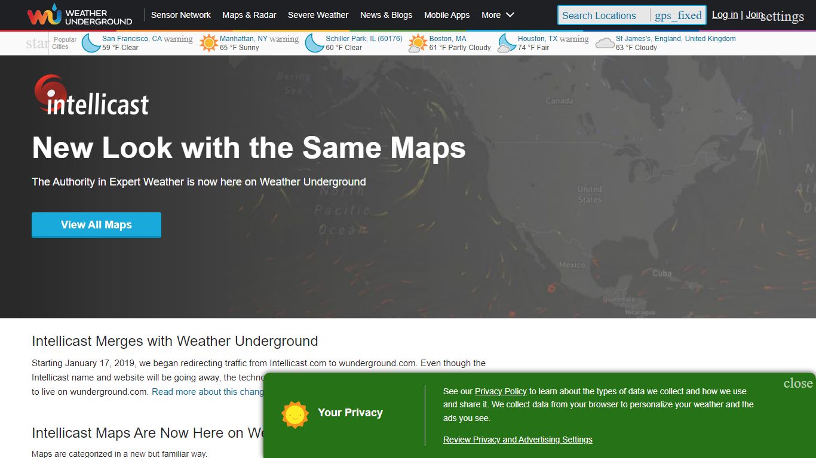Click the St James's cloudy icon
This screenshot has width=816, height=458.
tap(605, 43)
